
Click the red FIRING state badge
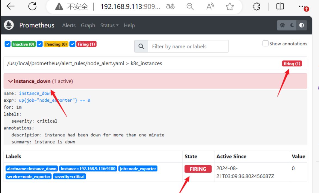click(x=198, y=169)
